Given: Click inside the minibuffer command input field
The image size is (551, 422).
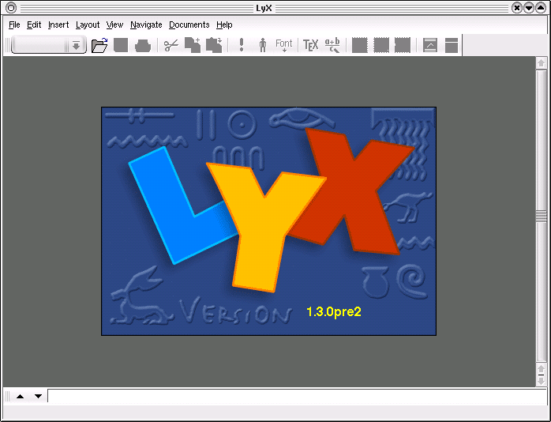Looking at the screenshot, I should [x=292, y=396].
